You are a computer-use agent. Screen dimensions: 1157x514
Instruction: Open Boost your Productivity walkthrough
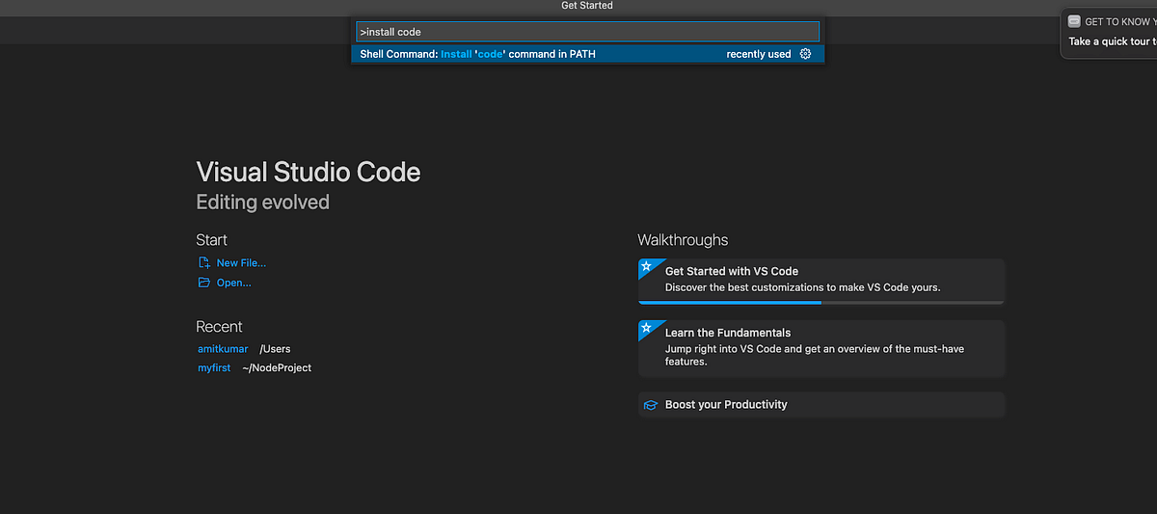tap(821, 405)
